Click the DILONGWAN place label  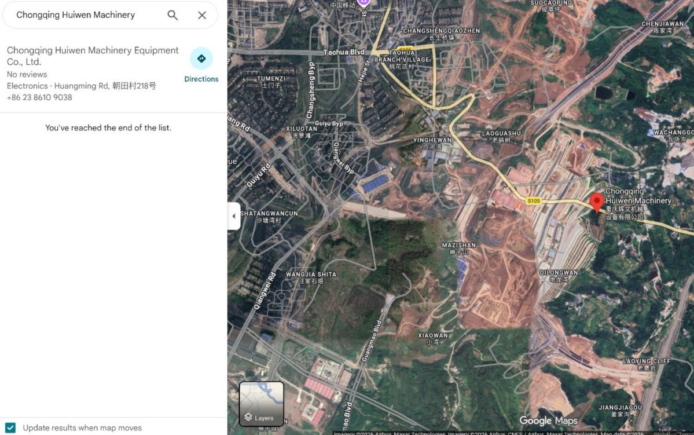click(559, 276)
